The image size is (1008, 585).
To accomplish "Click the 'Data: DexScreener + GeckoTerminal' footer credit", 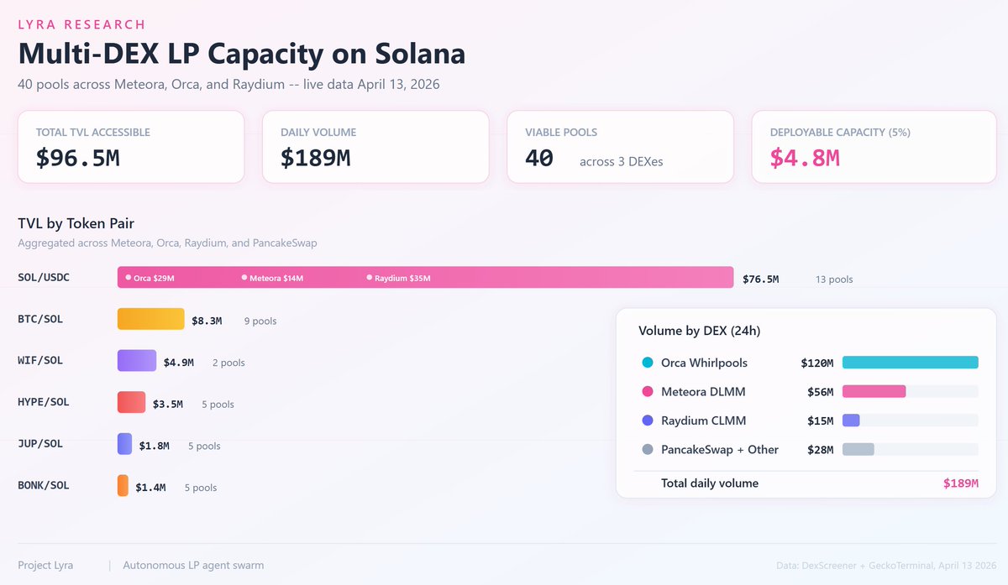I will tap(885, 565).
